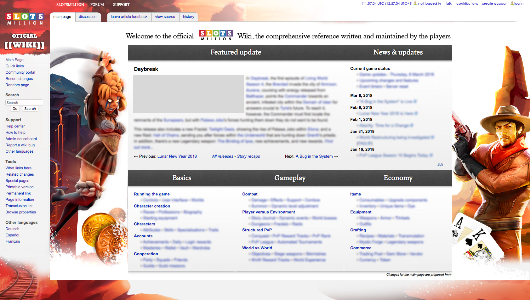Open Equipment link under Economy

click(x=361, y=212)
